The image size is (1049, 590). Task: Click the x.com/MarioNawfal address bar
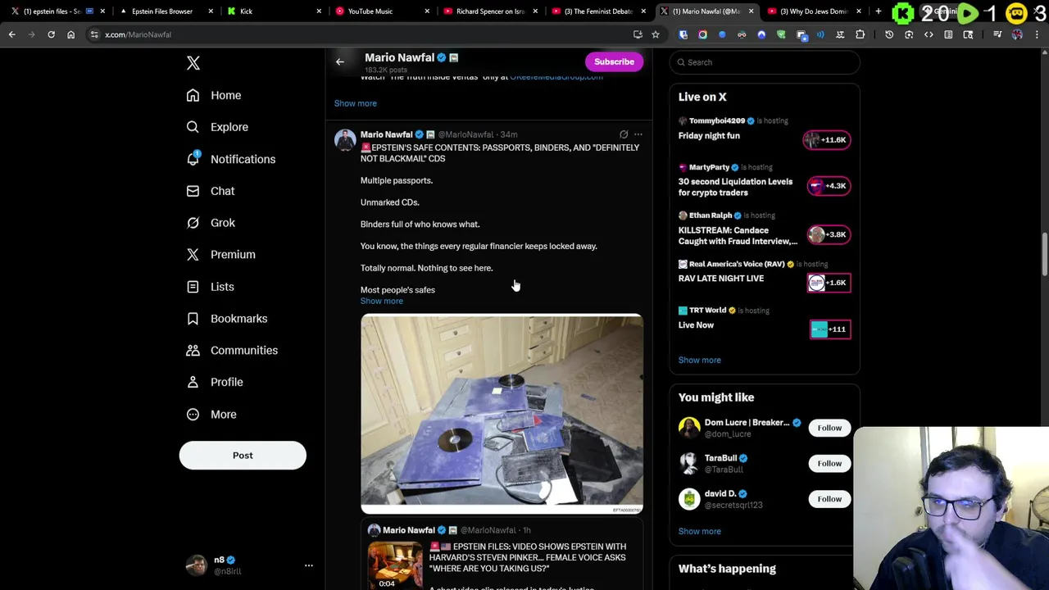click(x=361, y=34)
